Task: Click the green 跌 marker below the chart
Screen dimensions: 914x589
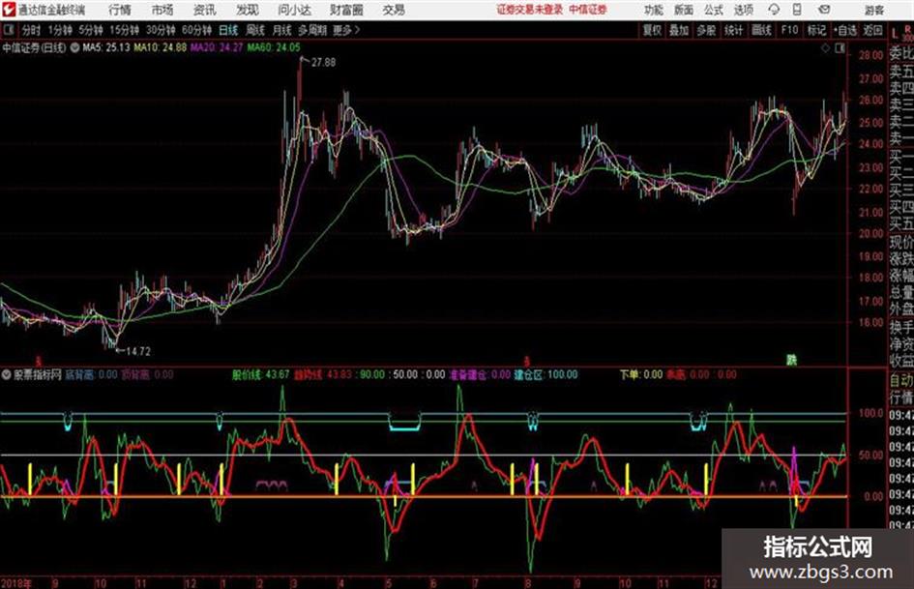Action: 791,361
